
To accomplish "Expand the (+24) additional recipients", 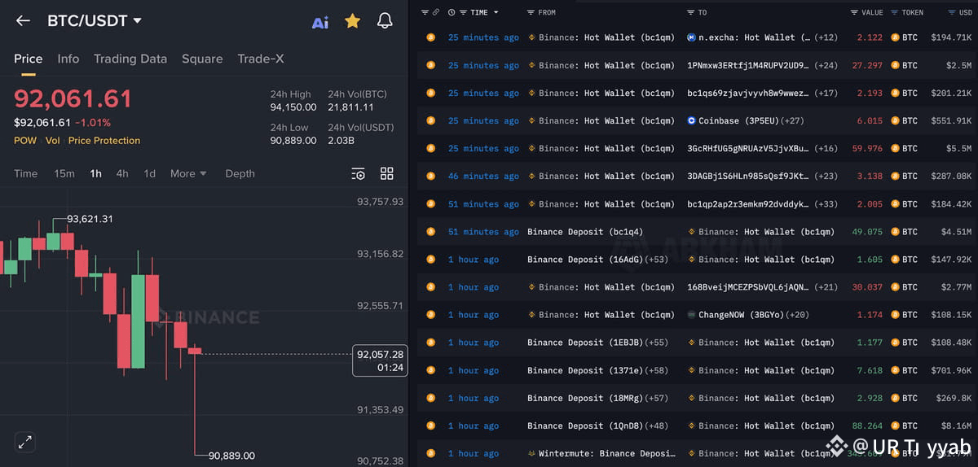I will pos(825,65).
